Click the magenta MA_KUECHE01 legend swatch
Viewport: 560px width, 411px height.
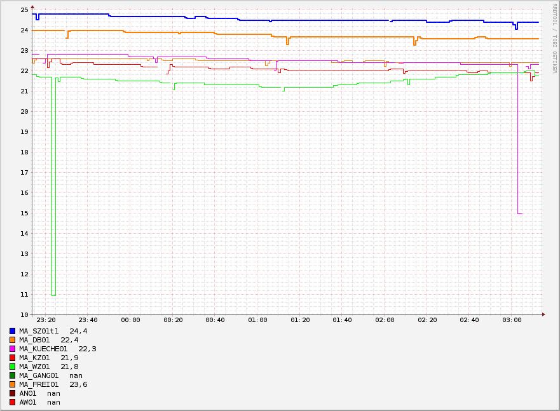(x=12, y=349)
